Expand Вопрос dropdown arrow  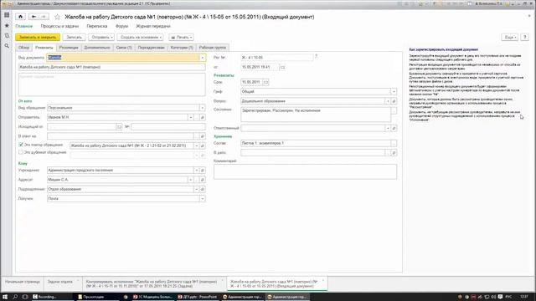(388, 101)
